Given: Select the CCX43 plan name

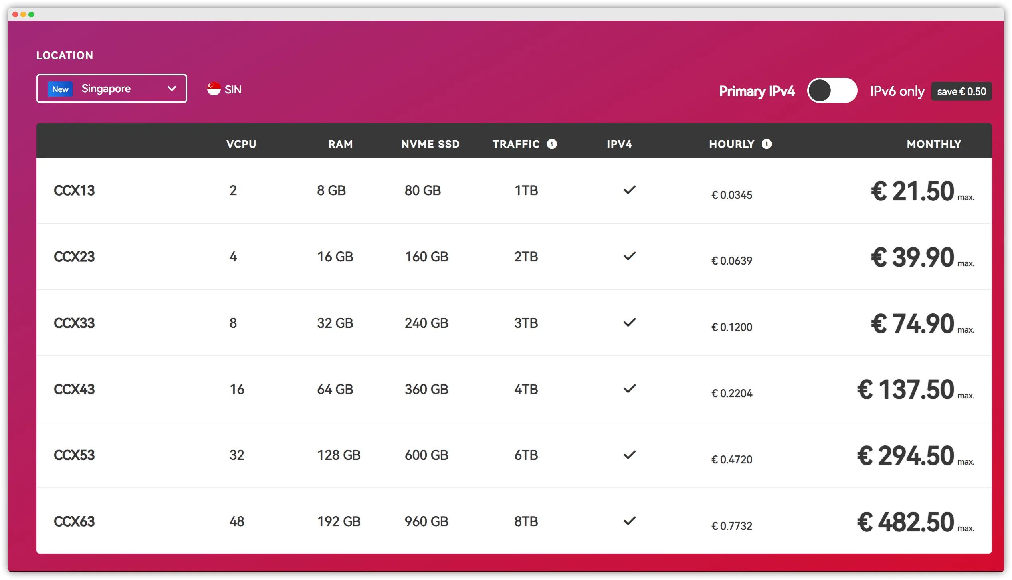Looking at the screenshot, I should tap(74, 389).
